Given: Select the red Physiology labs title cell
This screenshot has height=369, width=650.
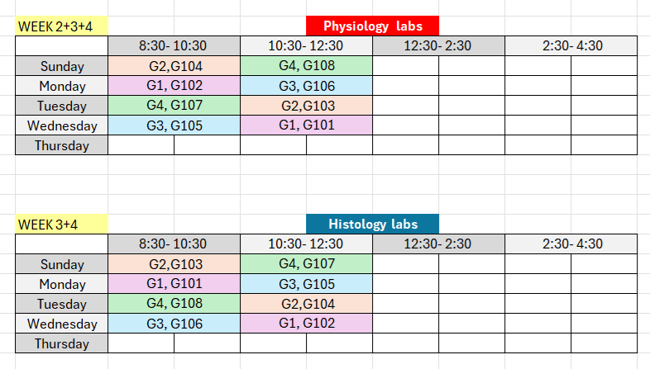Looking at the screenshot, I should 372,26.
